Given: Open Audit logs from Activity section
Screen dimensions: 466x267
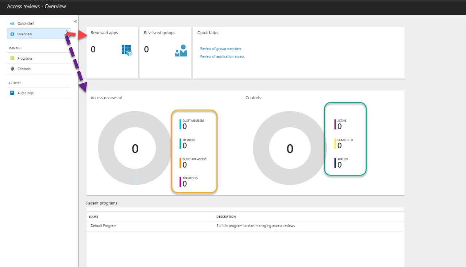Looking at the screenshot, I should tap(25, 93).
